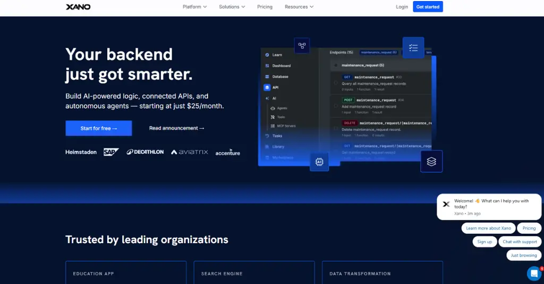Choose Sign up chat quick reply
The height and width of the screenshot is (284, 544).
[484, 242]
